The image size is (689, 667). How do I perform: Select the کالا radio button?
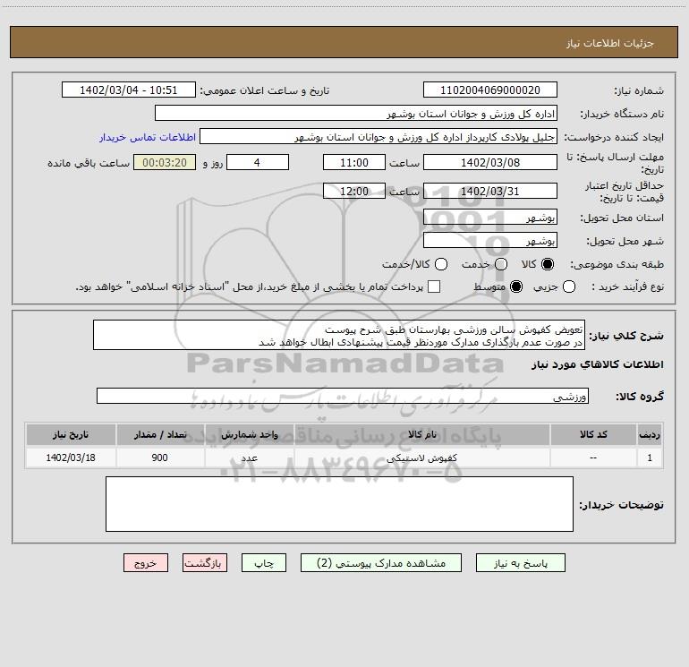tap(548, 264)
